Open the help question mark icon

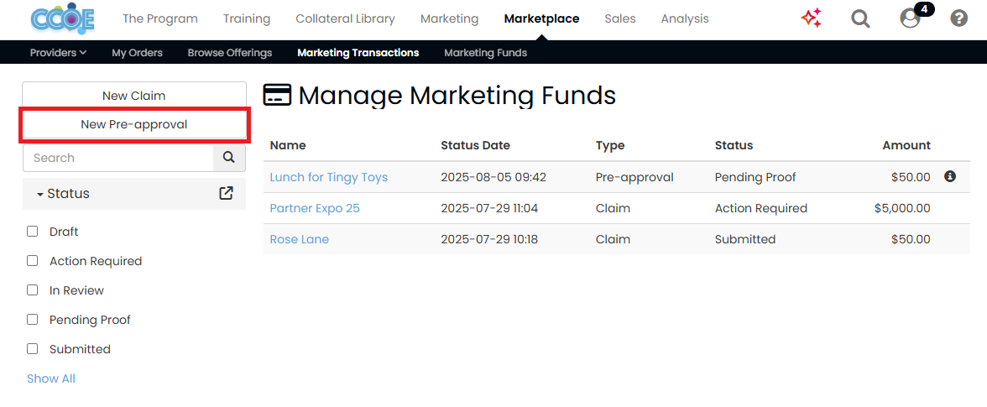[958, 18]
